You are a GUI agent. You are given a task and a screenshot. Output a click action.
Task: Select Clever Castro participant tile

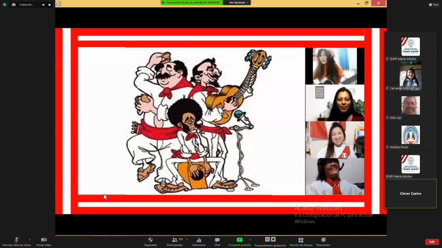tap(410, 194)
